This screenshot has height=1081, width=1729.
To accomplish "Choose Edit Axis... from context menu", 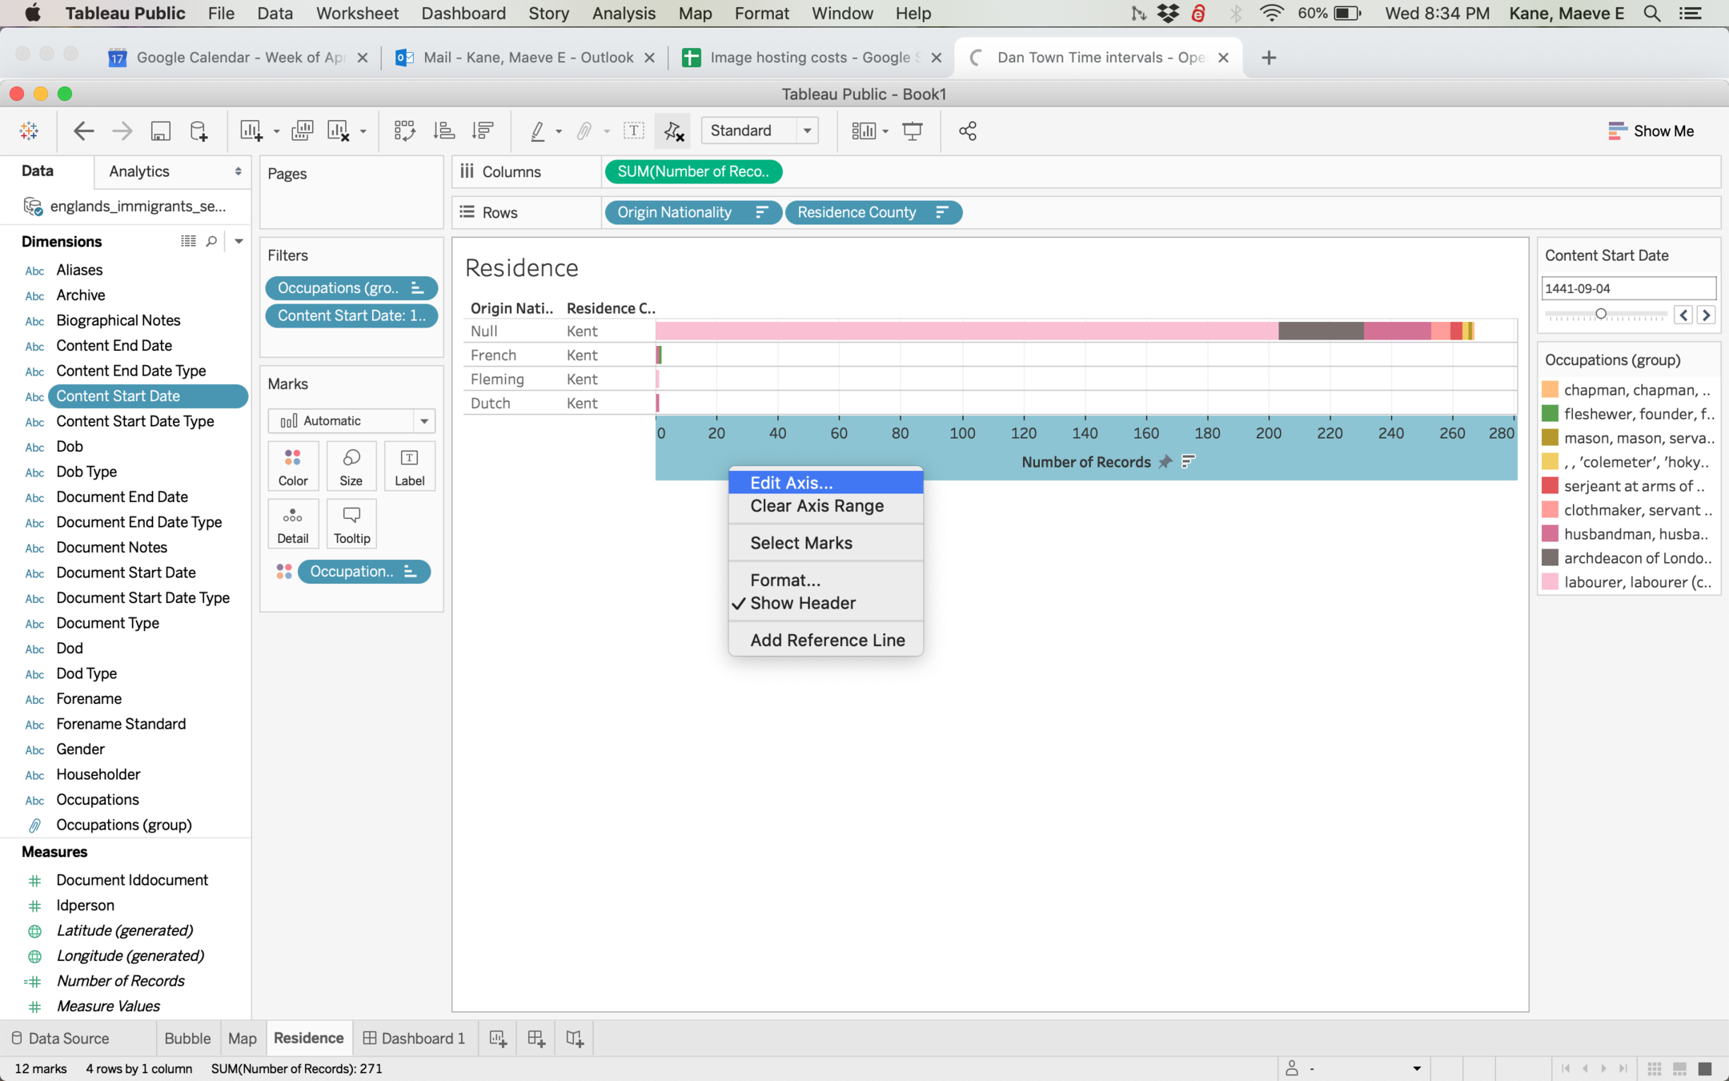I will tap(791, 482).
